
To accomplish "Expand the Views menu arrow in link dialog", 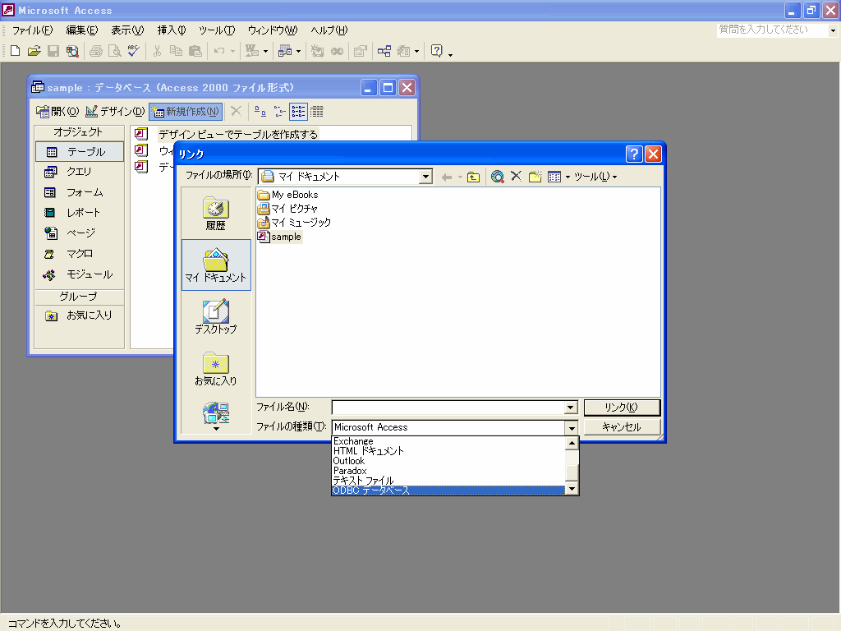I will pyautogui.click(x=568, y=177).
